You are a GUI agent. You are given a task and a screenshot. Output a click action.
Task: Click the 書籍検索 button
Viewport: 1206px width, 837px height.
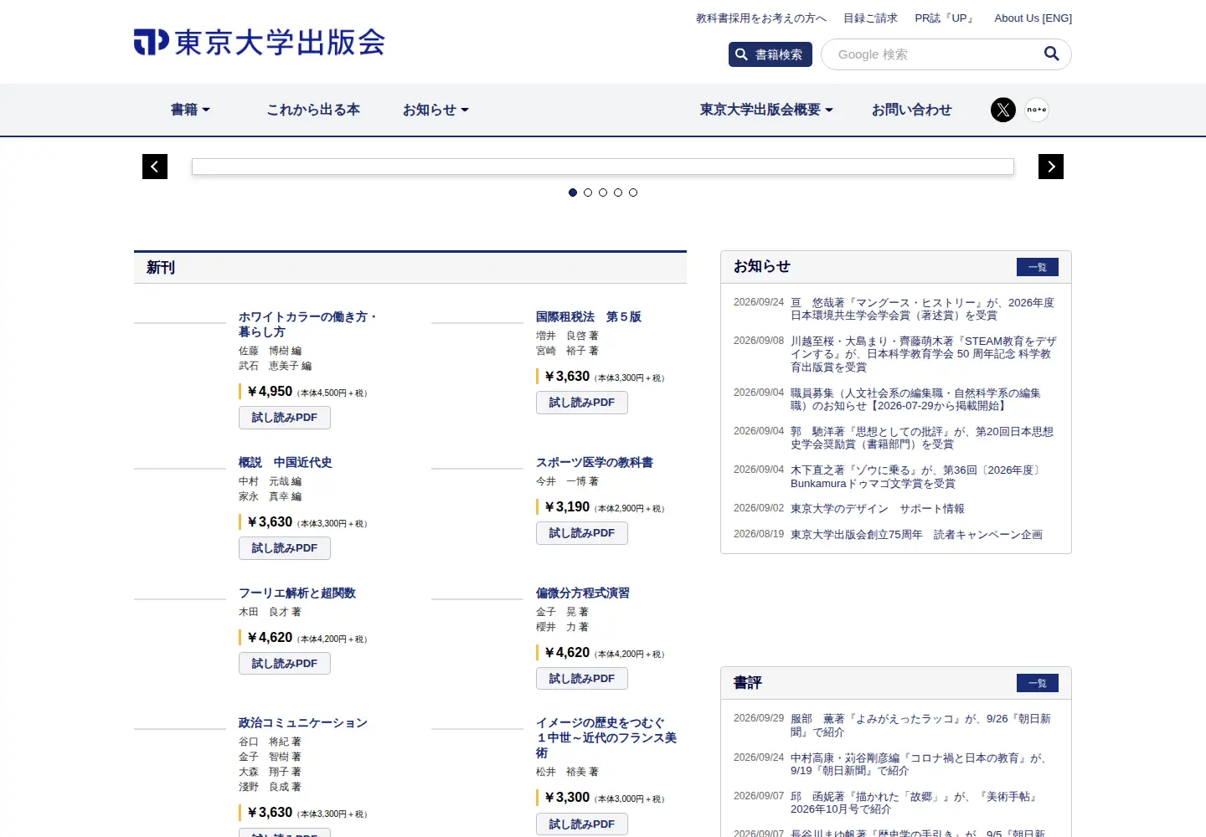point(770,54)
